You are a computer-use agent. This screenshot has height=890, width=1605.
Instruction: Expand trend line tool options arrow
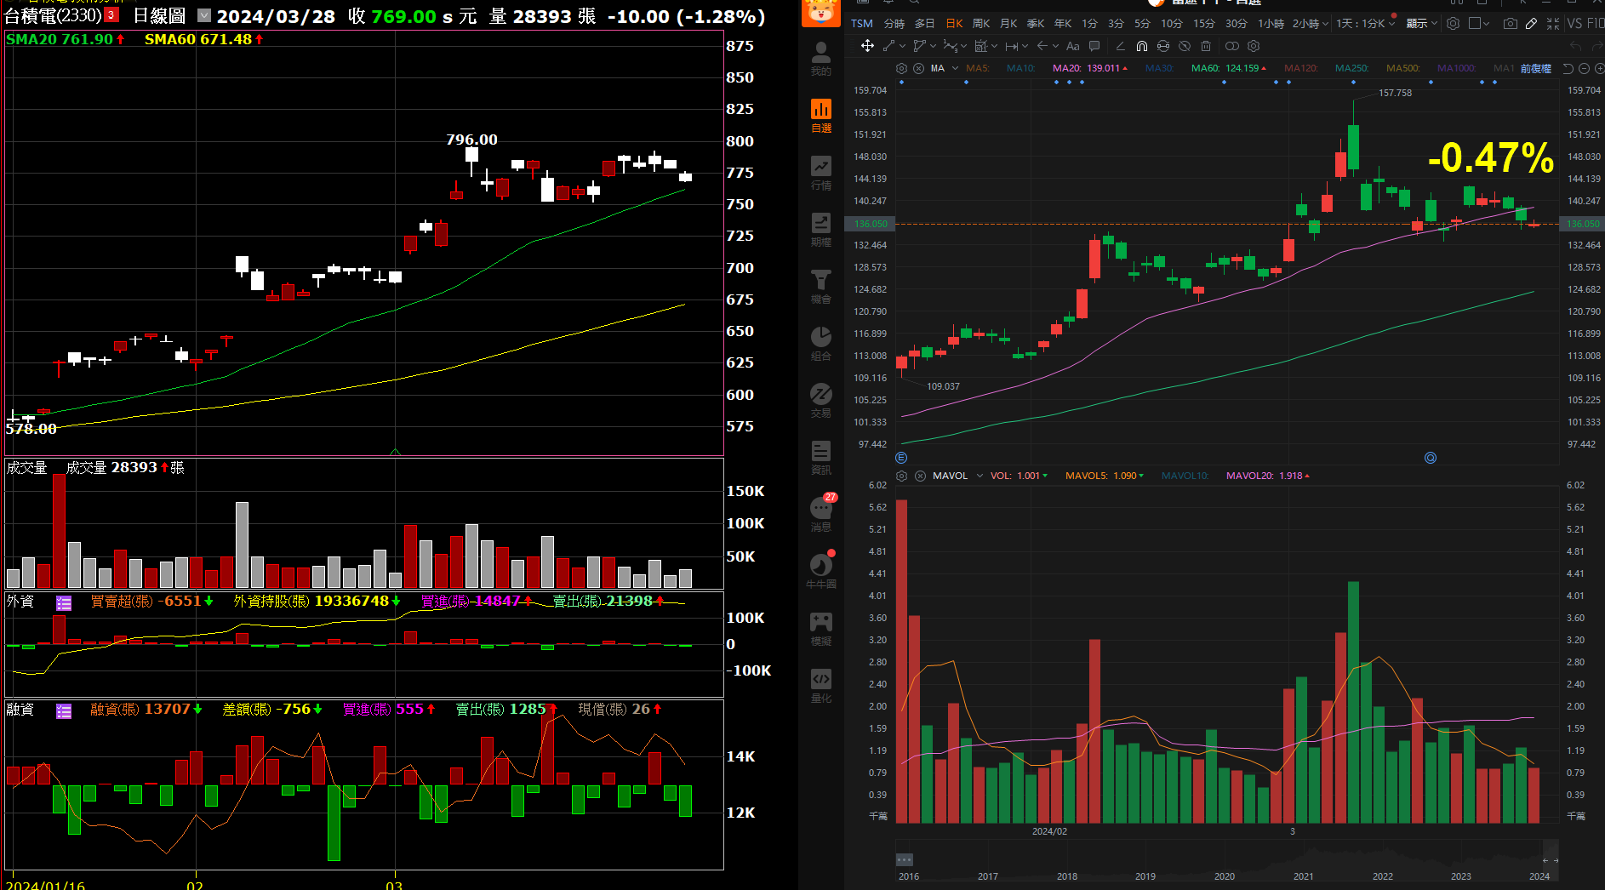tap(902, 46)
